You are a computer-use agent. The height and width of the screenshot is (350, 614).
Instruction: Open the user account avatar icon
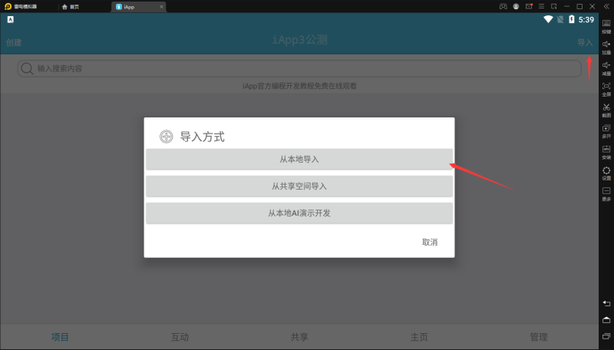pos(516,6)
